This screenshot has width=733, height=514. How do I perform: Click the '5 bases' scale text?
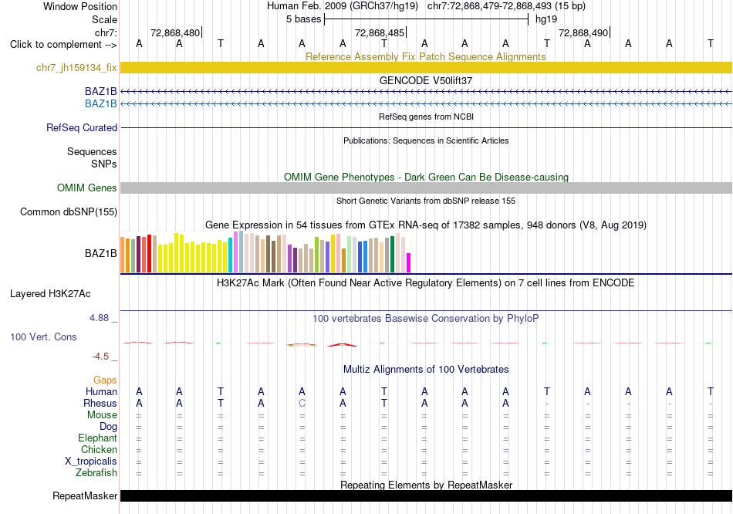304,19
